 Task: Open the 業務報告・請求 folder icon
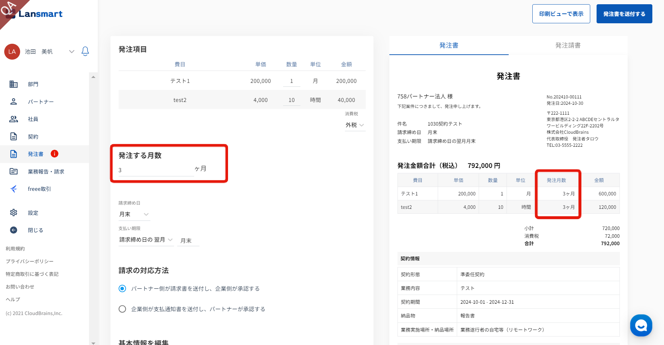[13, 171]
